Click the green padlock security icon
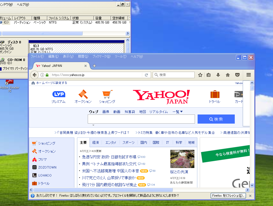Screen dimensions: 273x206 pos(47,75)
